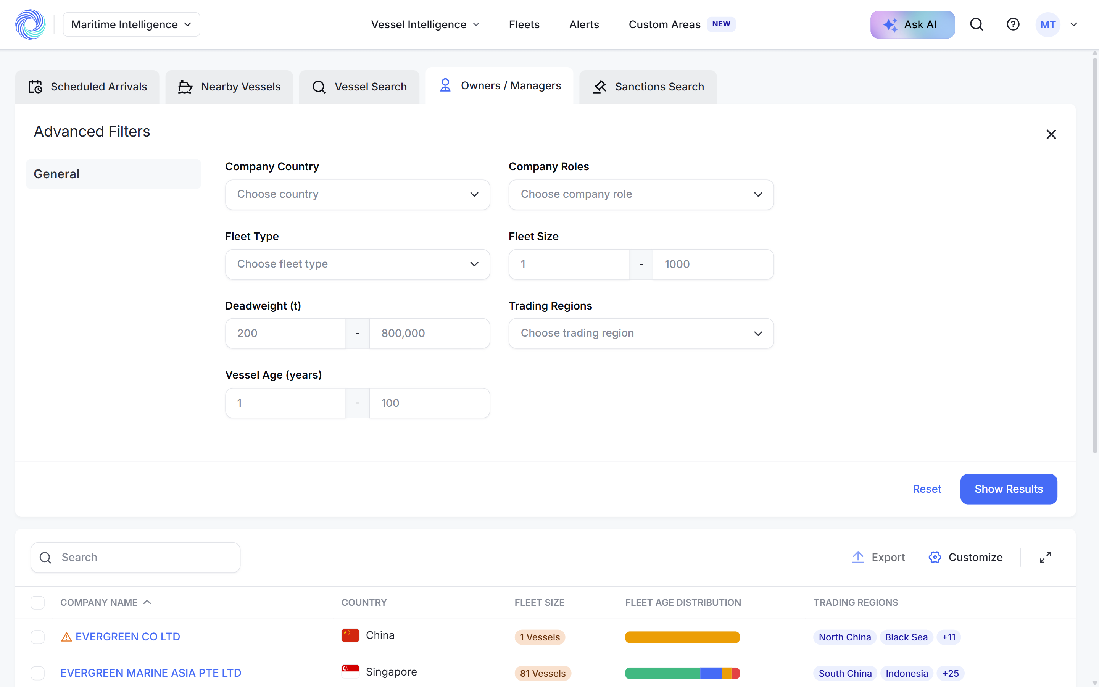Open the help question mark icon
The width and height of the screenshot is (1099, 687).
click(1013, 24)
